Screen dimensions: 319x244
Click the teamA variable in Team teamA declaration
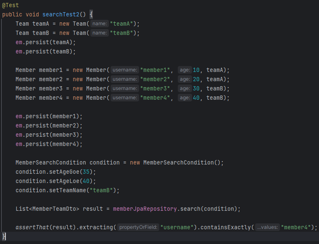[41, 24]
